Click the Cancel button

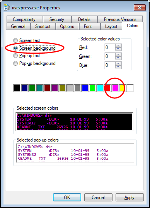pyautogui.click(x=98, y=197)
